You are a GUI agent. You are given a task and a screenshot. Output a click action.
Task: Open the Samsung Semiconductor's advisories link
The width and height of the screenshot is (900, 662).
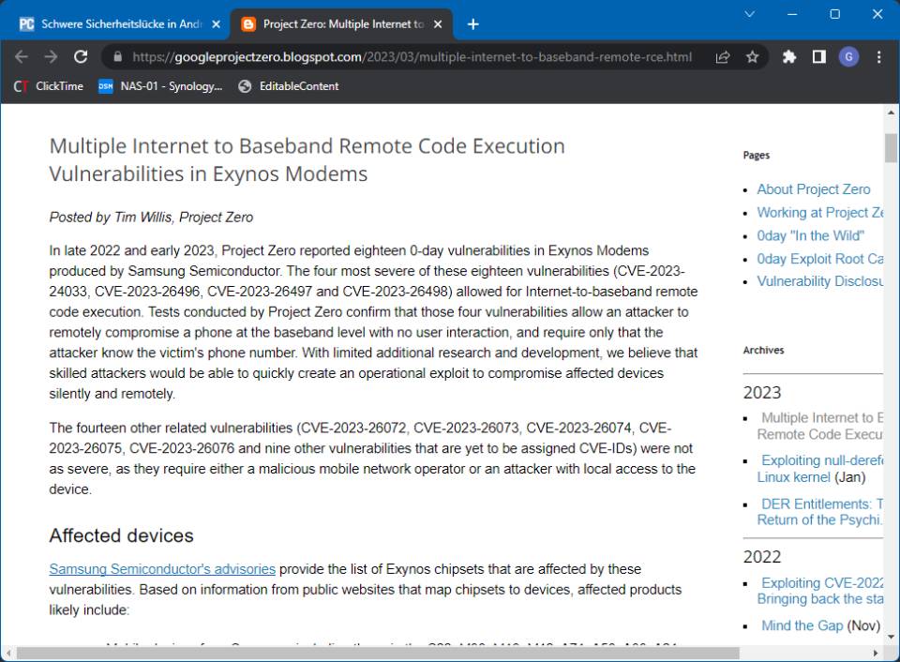[x=162, y=569]
